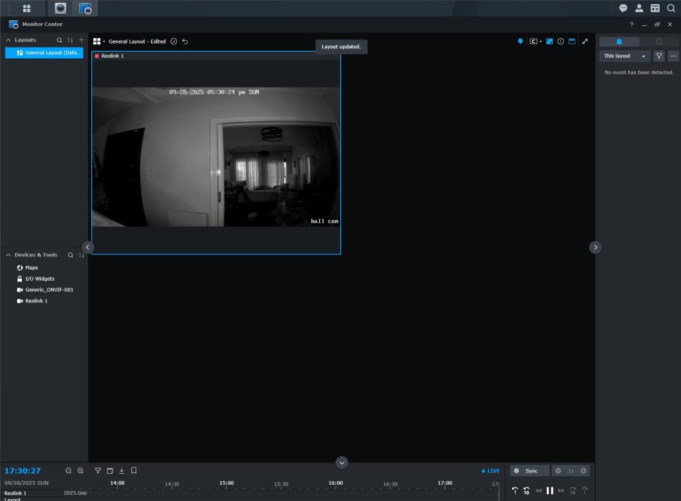Collapse the timeline with the down chevron
The image size is (681, 501).
[342, 462]
